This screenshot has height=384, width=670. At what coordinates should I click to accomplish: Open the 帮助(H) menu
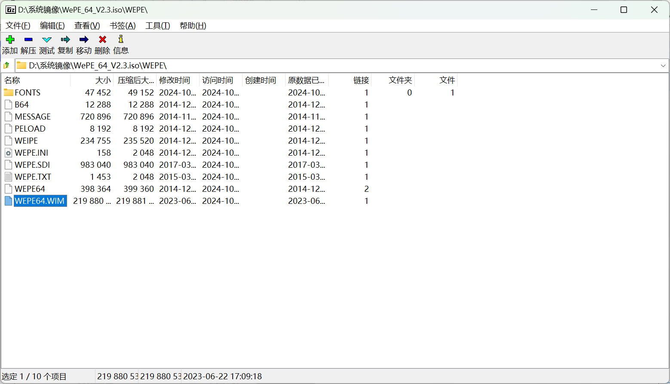point(193,26)
